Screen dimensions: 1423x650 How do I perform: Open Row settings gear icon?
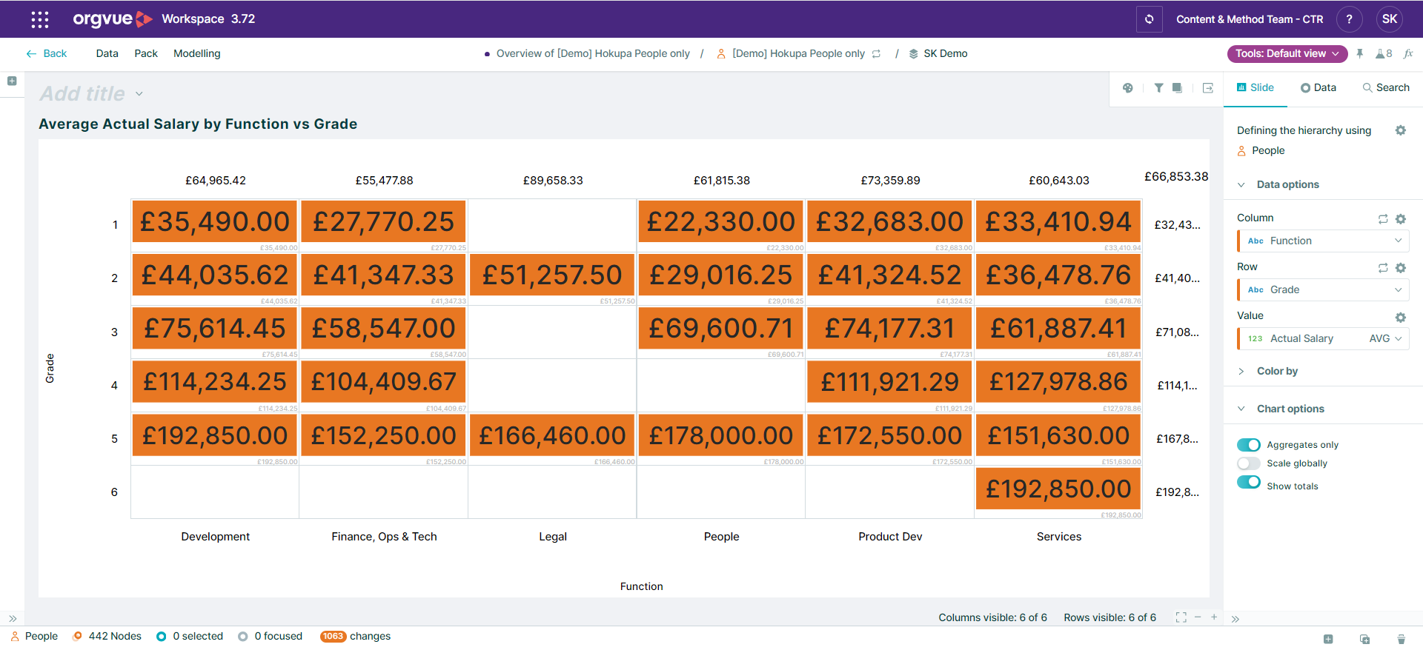pyautogui.click(x=1401, y=268)
